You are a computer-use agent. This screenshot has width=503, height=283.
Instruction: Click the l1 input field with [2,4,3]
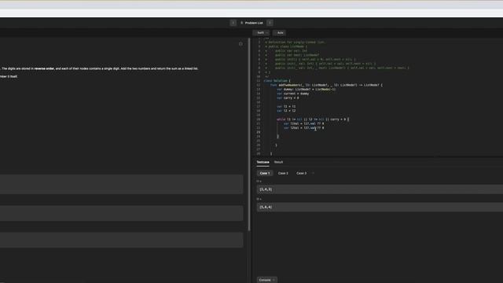(x=380, y=189)
